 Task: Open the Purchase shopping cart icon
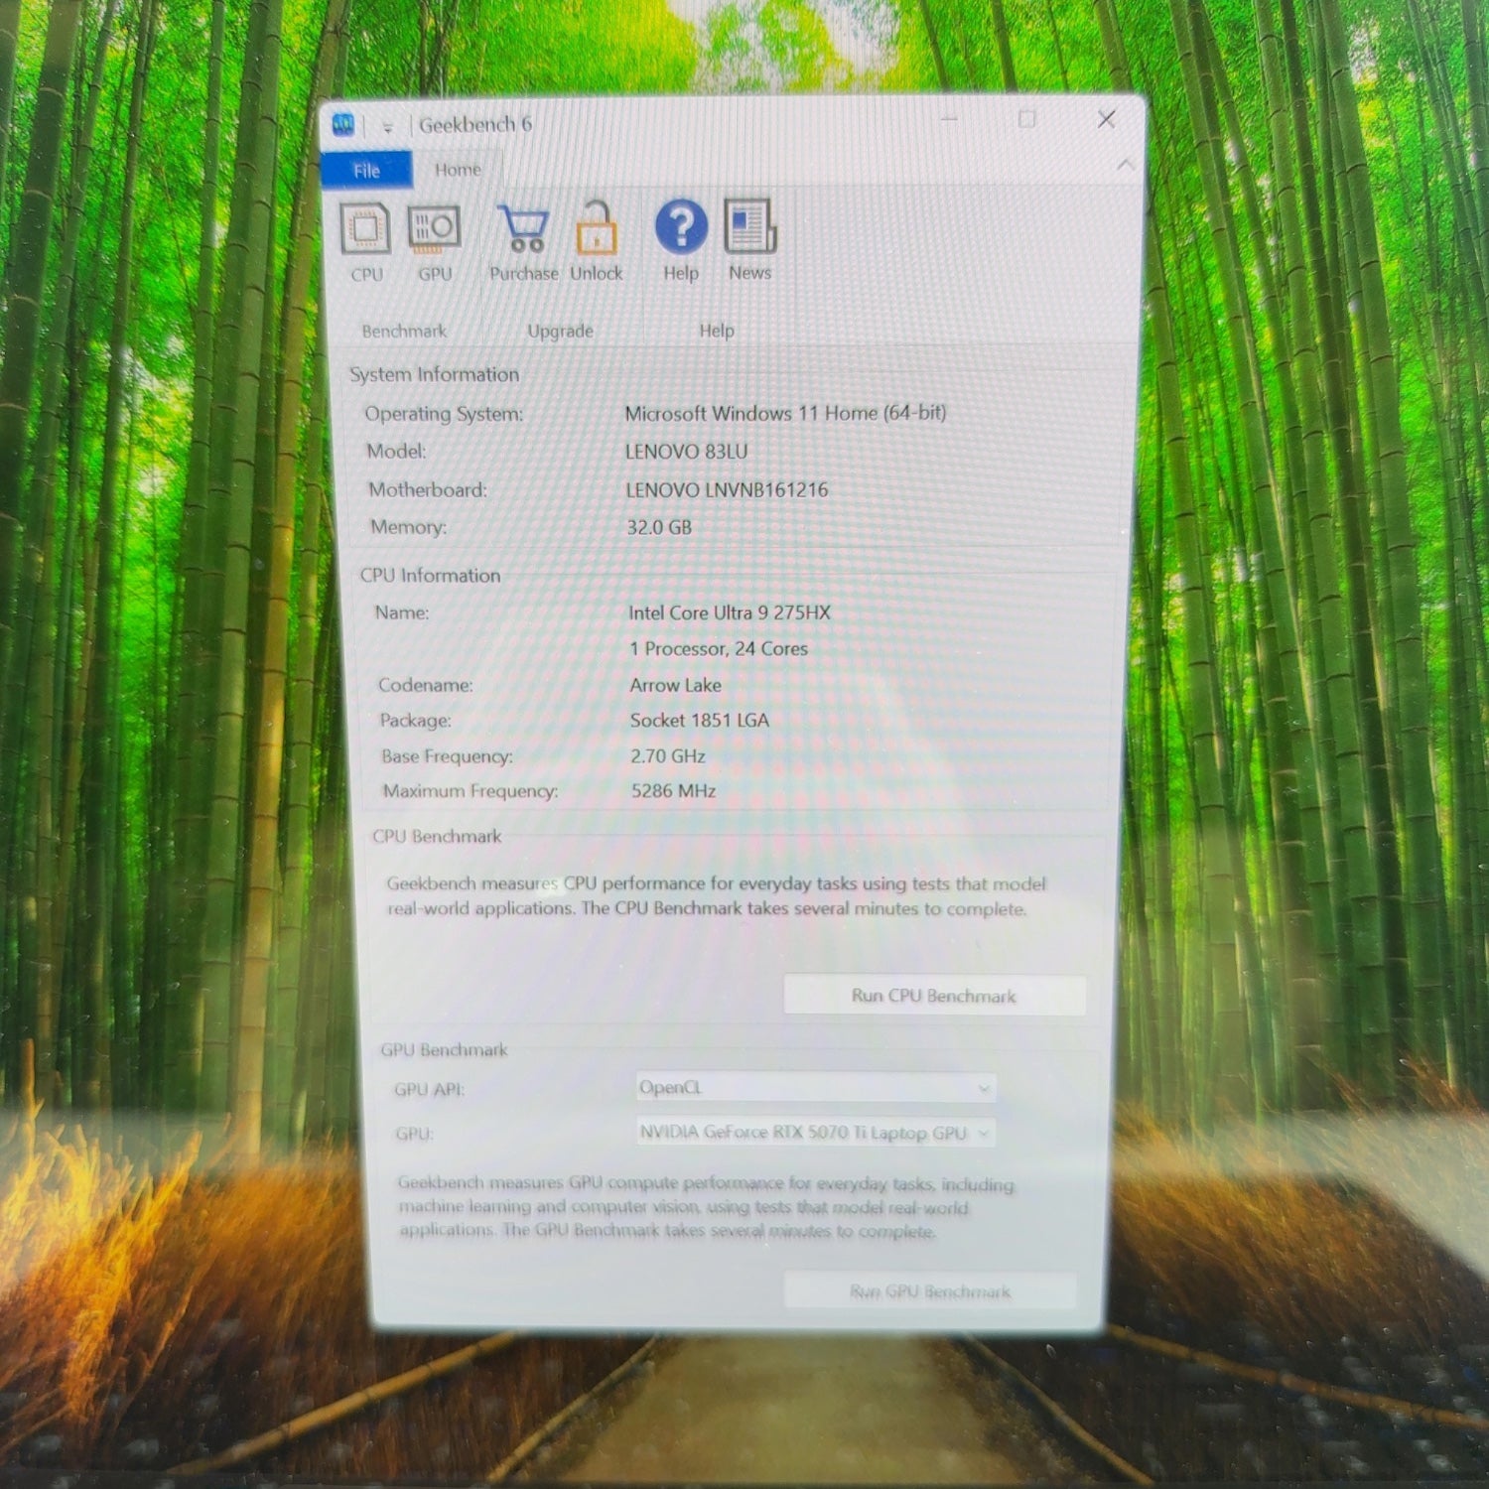pyautogui.click(x=523, y=229)
